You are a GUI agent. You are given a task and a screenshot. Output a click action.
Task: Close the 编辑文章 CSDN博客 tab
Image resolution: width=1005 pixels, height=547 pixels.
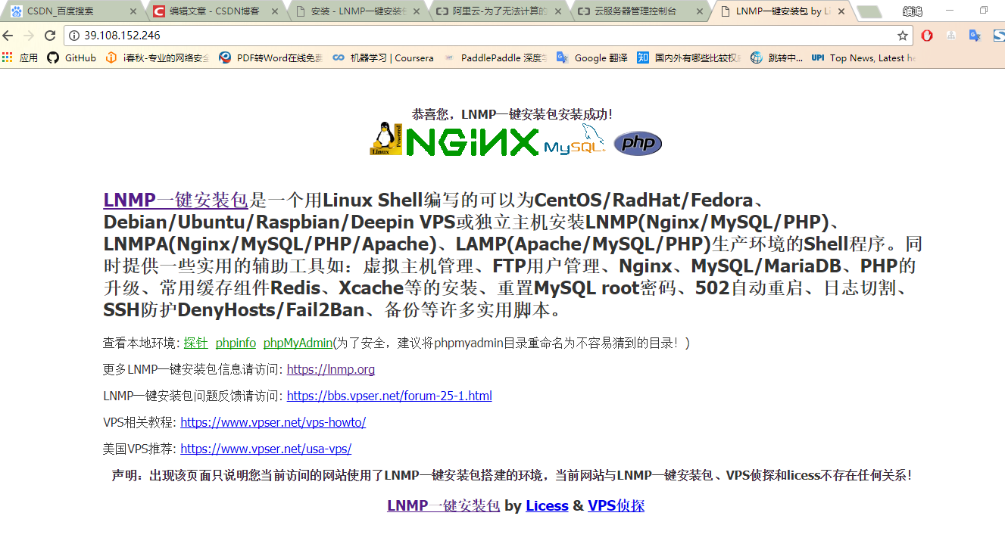pos(276,11)
